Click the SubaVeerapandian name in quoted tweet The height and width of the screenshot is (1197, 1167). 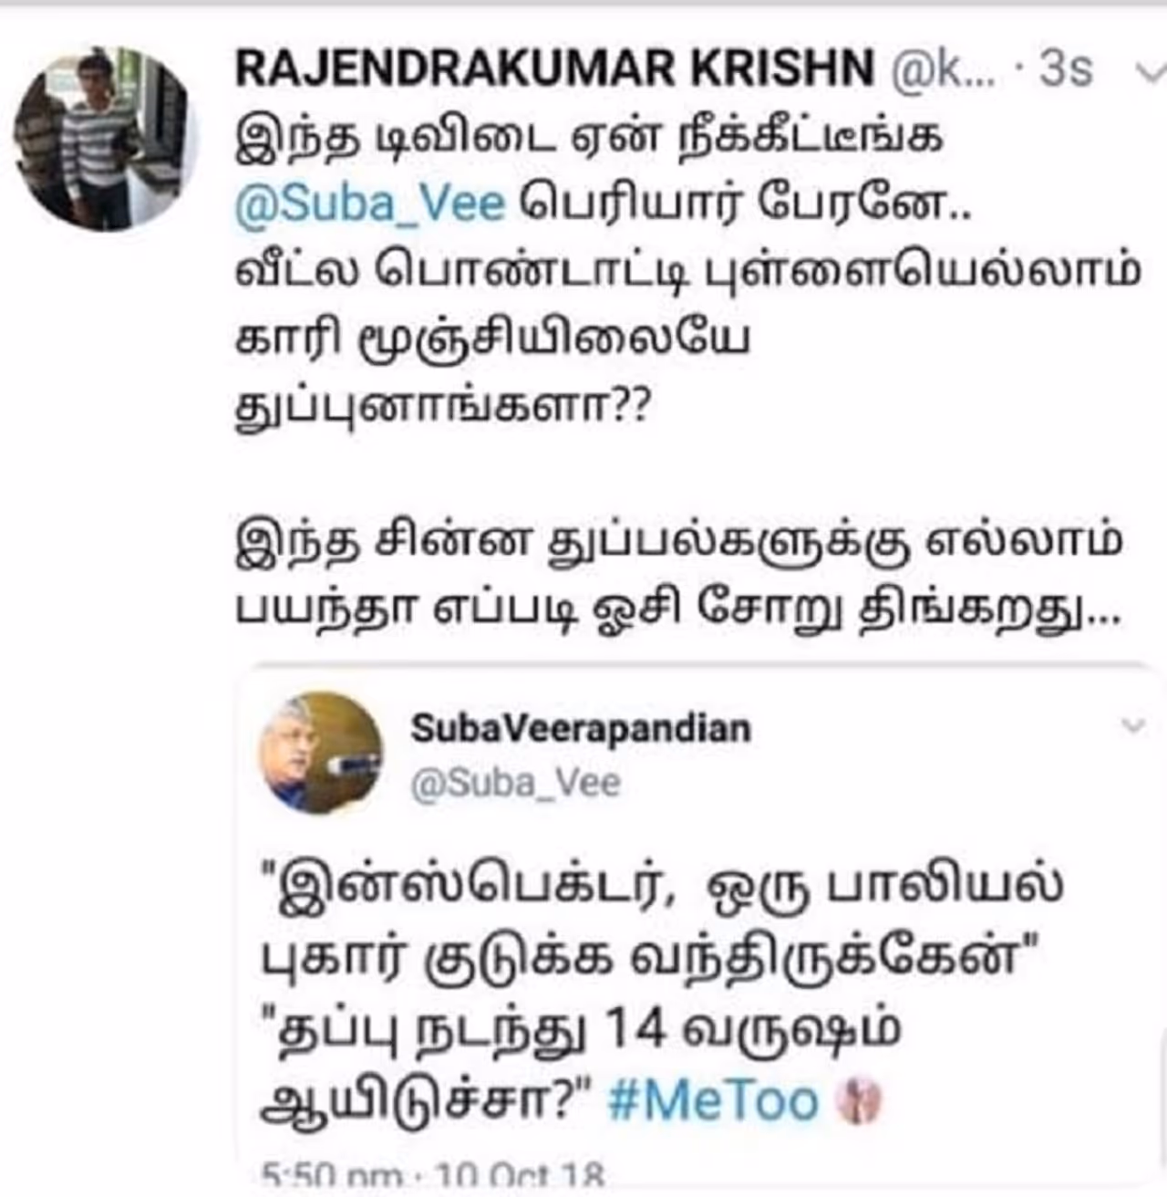[x=581, y=728]
